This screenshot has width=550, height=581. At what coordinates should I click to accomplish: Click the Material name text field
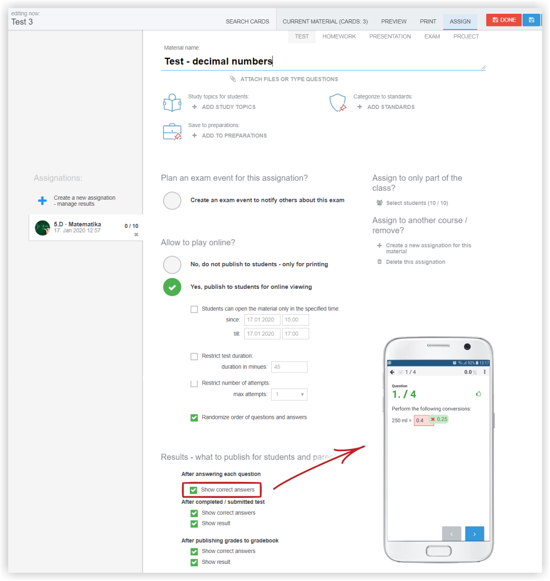pos(323,61)
